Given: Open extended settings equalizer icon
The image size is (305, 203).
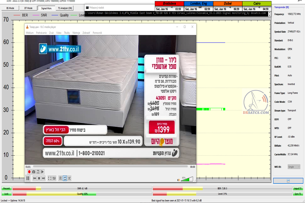Looking at the screenshot, I should pos(54,178).
